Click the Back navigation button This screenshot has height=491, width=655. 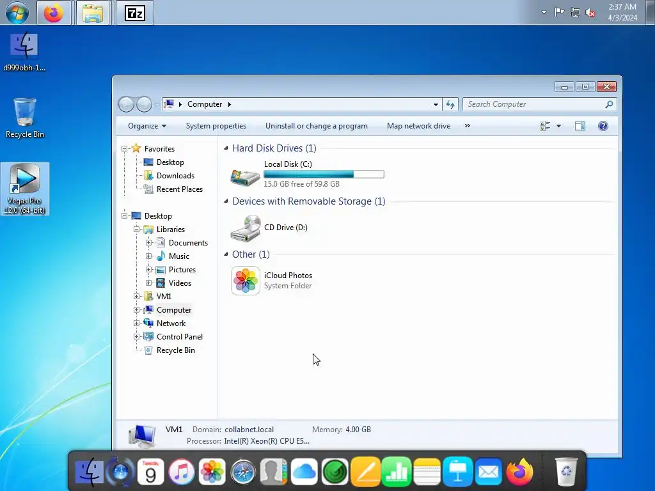pyautogui.click(x=126, y=104)
